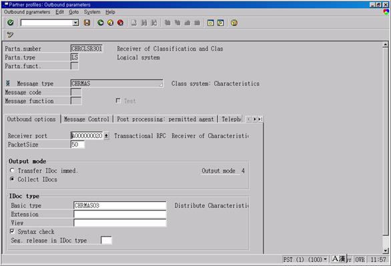Image resolution: width=391 pixels, height=266 pixels.
Task: Switch to the Telephony tab
Action: [x=231, y=119]
